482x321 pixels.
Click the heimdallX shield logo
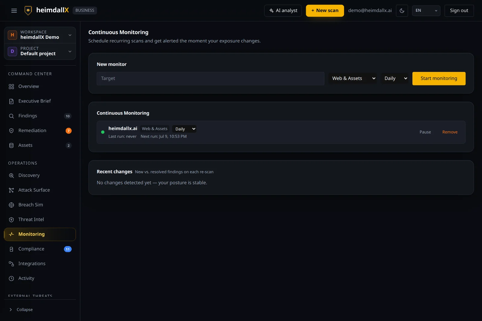point(28,11)
